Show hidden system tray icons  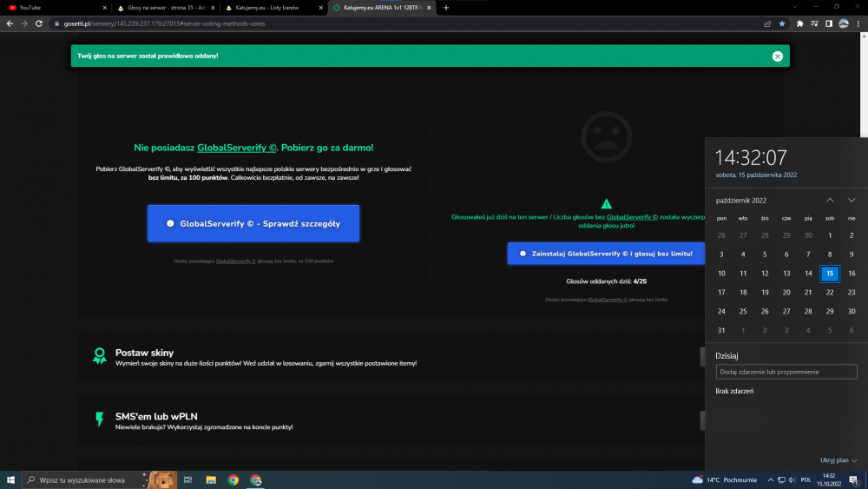(x=770, y=479)
